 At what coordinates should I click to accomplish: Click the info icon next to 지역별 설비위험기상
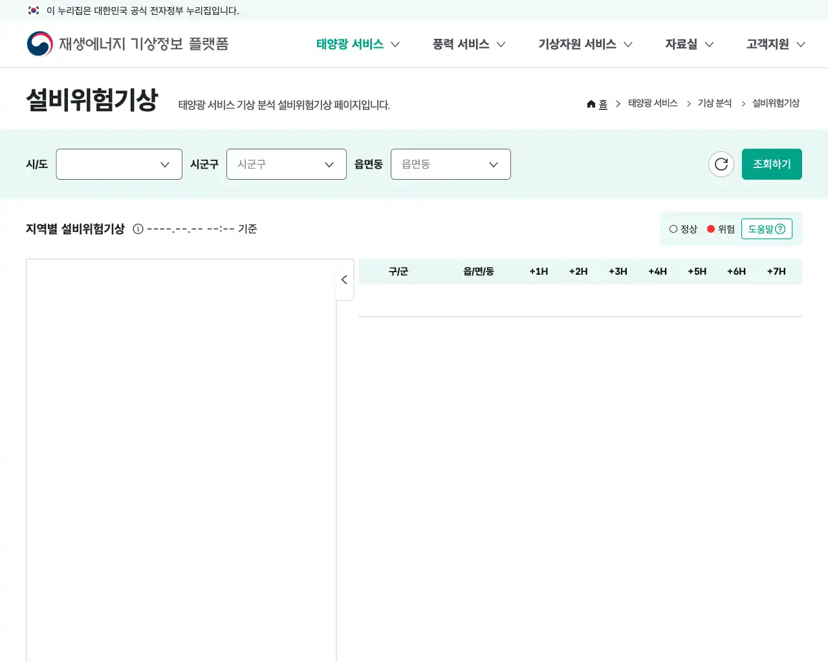[137, 228]
